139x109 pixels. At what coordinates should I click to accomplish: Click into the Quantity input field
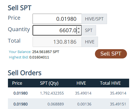[x=55, y=30]
